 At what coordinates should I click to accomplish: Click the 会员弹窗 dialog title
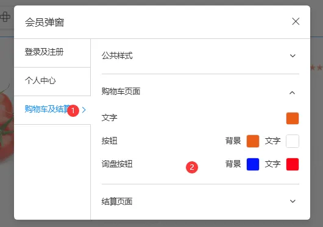coord(44,22)
